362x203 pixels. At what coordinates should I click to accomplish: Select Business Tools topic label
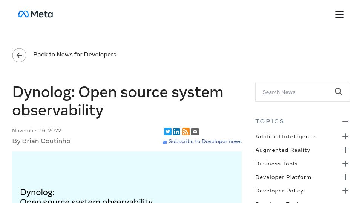pyautogui.click(x=276, y=164)
